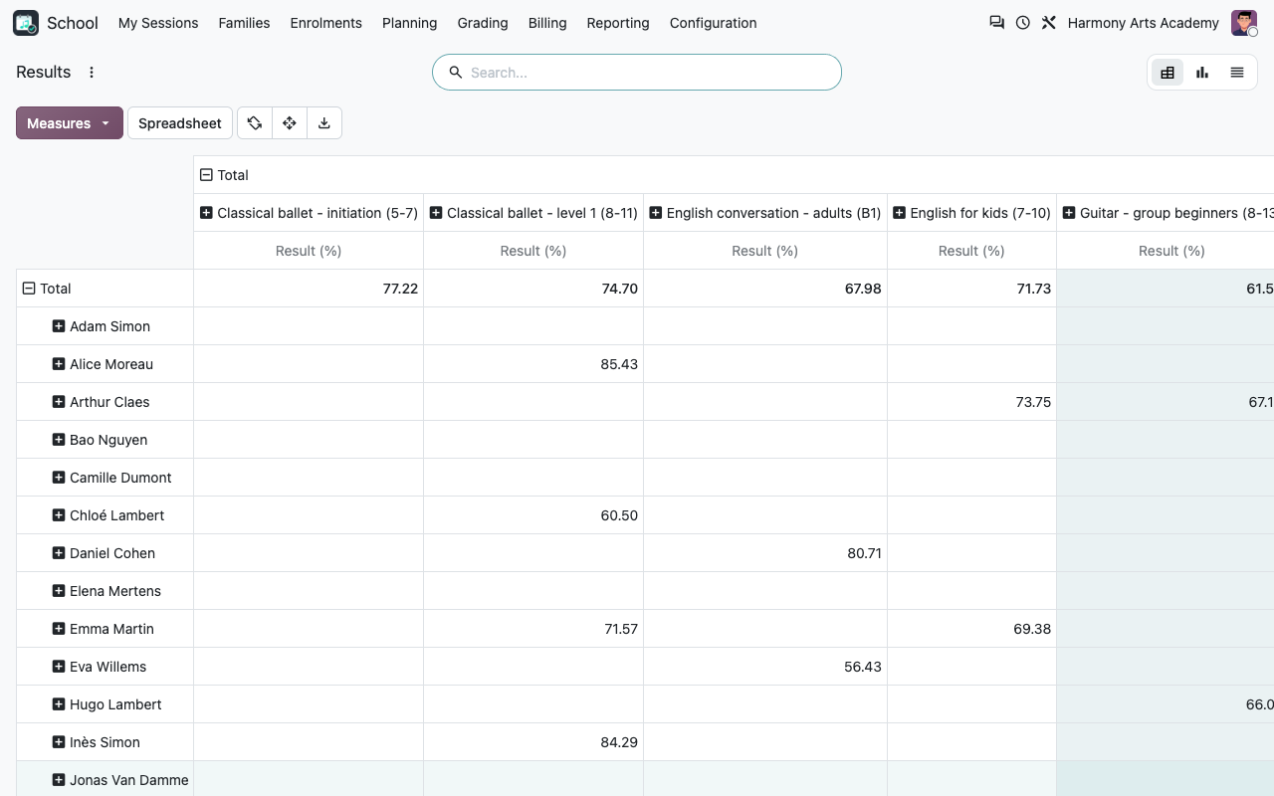Open the Grading menu
The image size is (1274, 796).
(483, 23)
